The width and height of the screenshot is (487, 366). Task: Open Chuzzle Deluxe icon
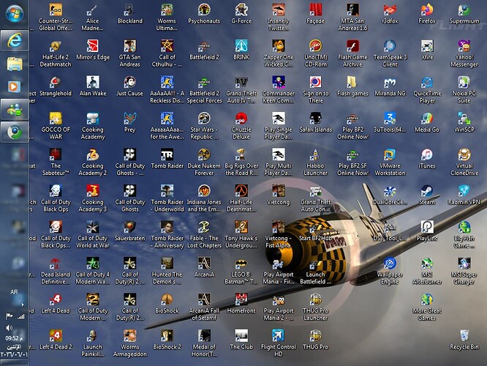click(241, 126)
